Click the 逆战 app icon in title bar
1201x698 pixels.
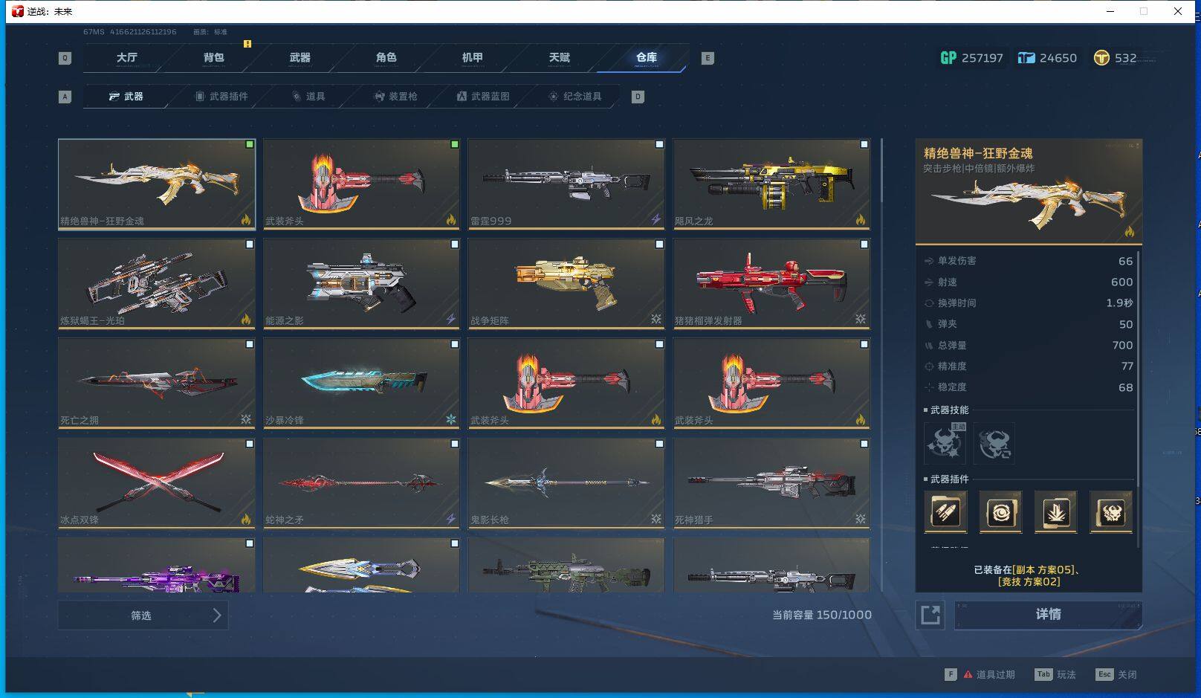18,11
